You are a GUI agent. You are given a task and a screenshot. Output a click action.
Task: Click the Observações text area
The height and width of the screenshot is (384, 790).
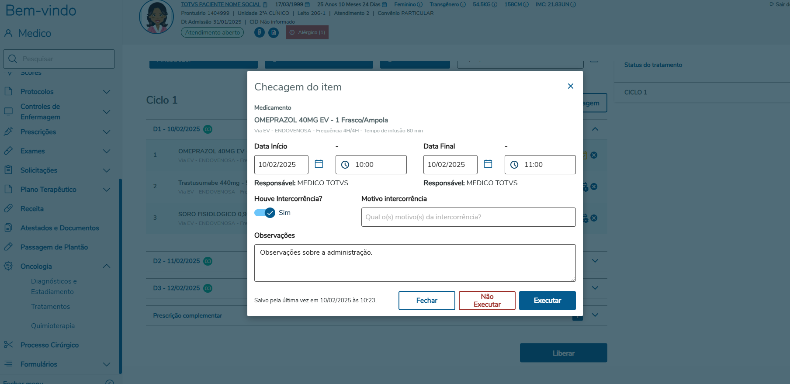[x=415, y=263]
